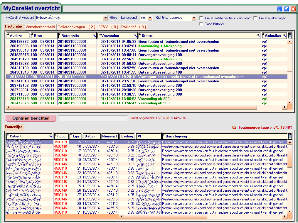Switch to the Verzekerbaarheid tab
Viewport: 298px width, 223px height.
(40, 27)
